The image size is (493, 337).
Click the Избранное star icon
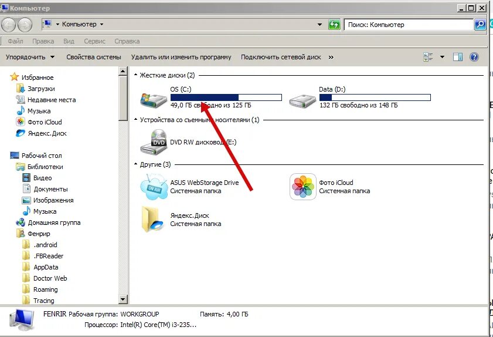point(15,77)
